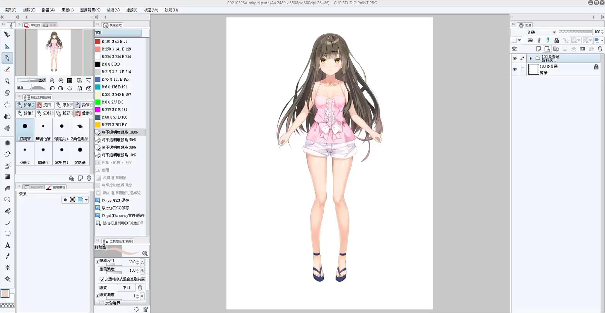This screenshot has width=605, height=313.
Task: Select the Move layer tool in toolbar
Action: tap(7, 35)
